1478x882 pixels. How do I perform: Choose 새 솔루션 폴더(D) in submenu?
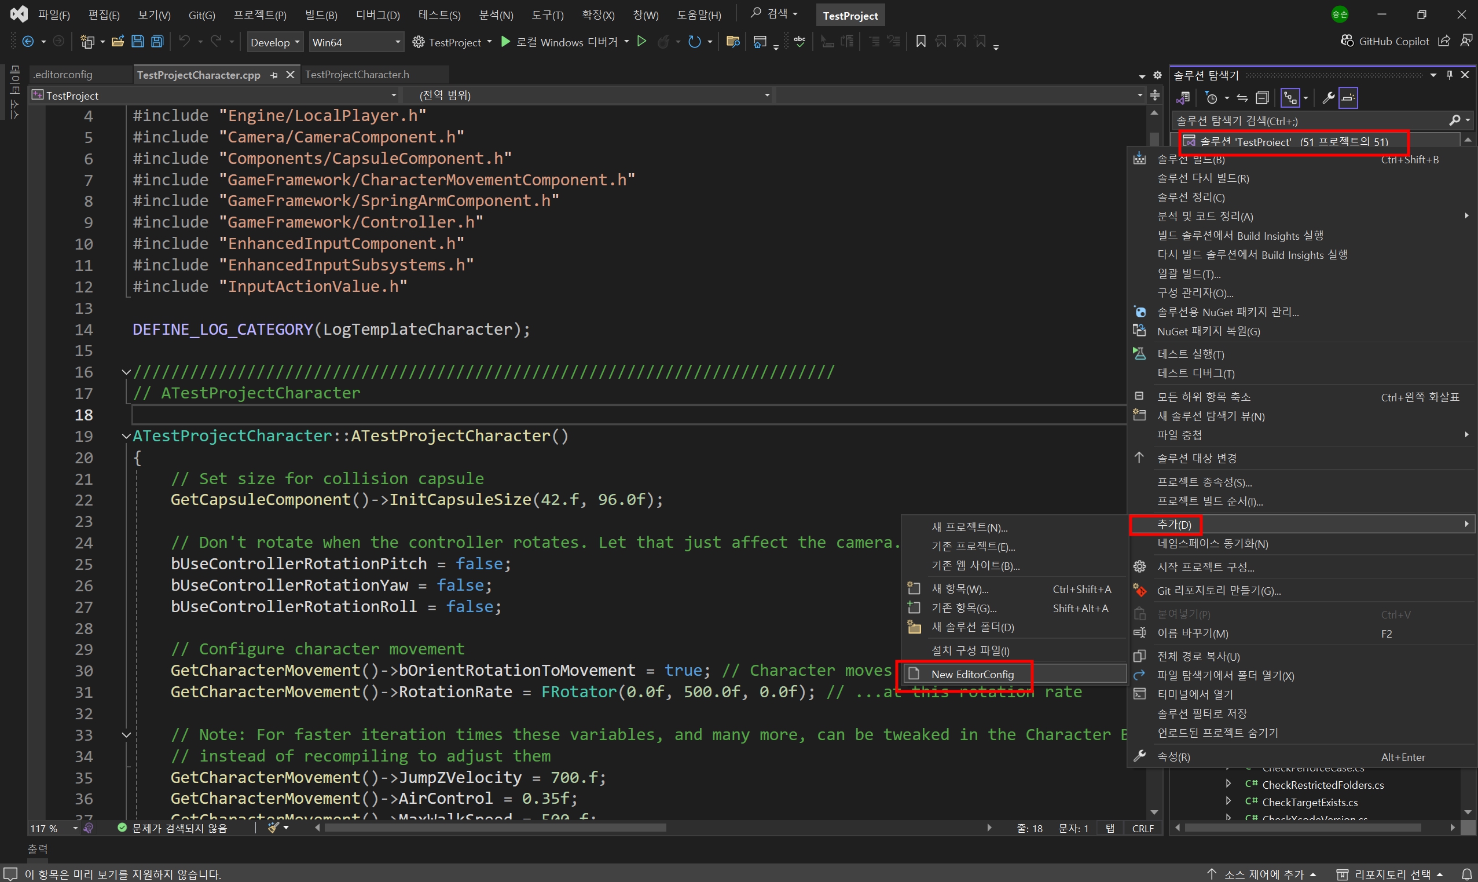click(x=1014, y=627)
